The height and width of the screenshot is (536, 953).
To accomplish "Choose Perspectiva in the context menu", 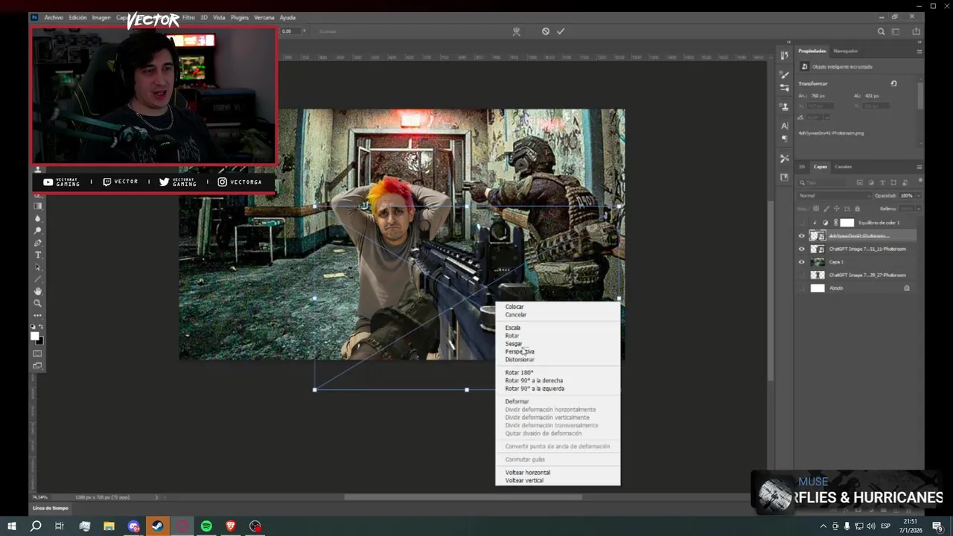I will coord(520,351).
